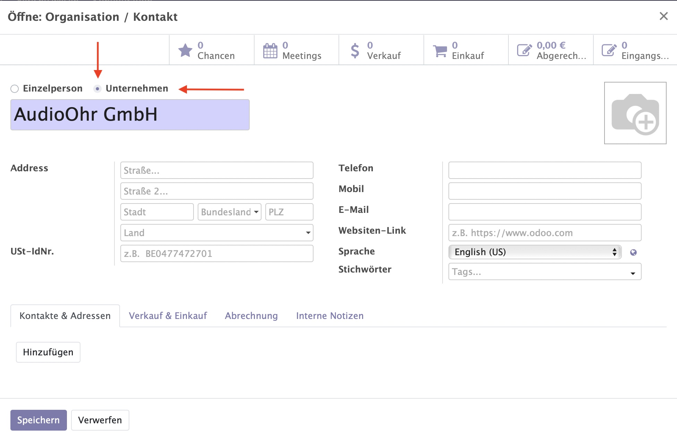Open the Abgerechnet 0,00 € stat button
Screen dimensions: 677x441
551,50
